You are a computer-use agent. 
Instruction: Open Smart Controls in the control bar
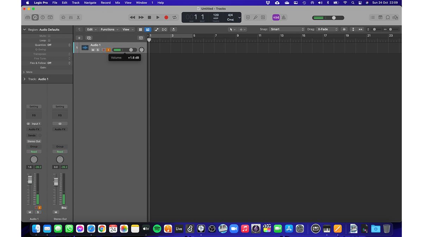(x=63, y=17)
